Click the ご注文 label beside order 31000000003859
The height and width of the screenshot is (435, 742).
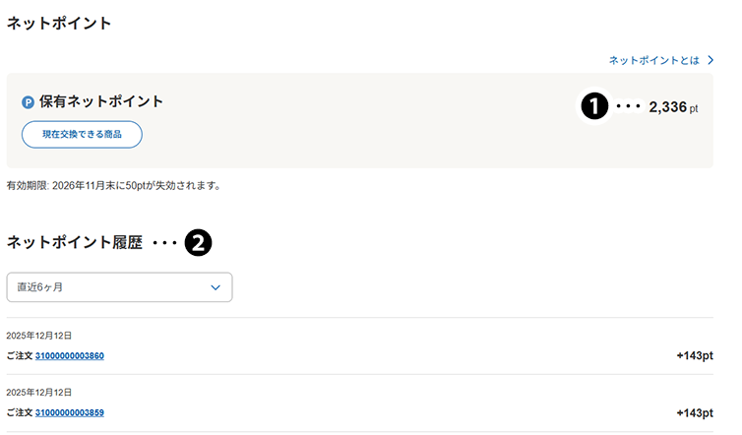20,412
